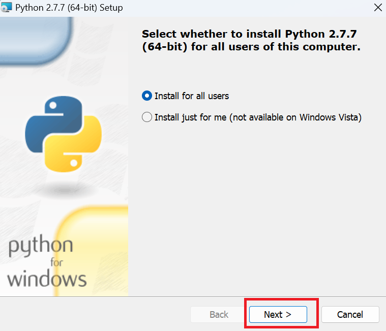Click the "python for windows" banner text

click(47, 261)
